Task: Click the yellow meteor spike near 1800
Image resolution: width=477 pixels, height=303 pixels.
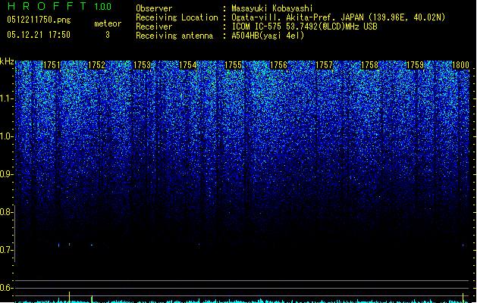Action: pyautogui.click(x=463, y=298)
